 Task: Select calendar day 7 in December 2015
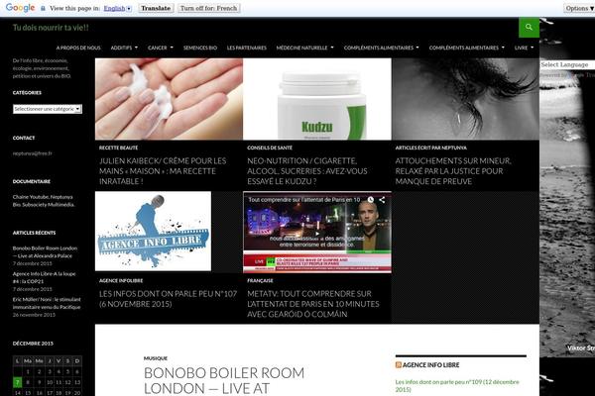(18, 382)
